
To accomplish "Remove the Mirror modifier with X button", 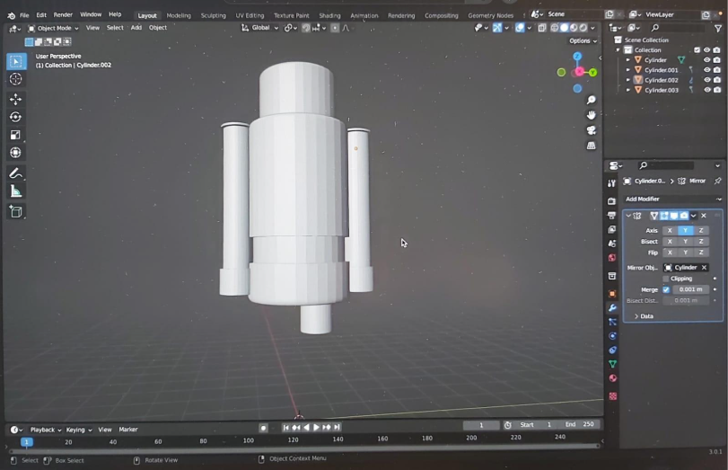I will pyautogui.click(x=704, y=216).
